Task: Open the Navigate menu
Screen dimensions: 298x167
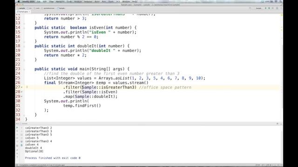Action: coord(60,1)
